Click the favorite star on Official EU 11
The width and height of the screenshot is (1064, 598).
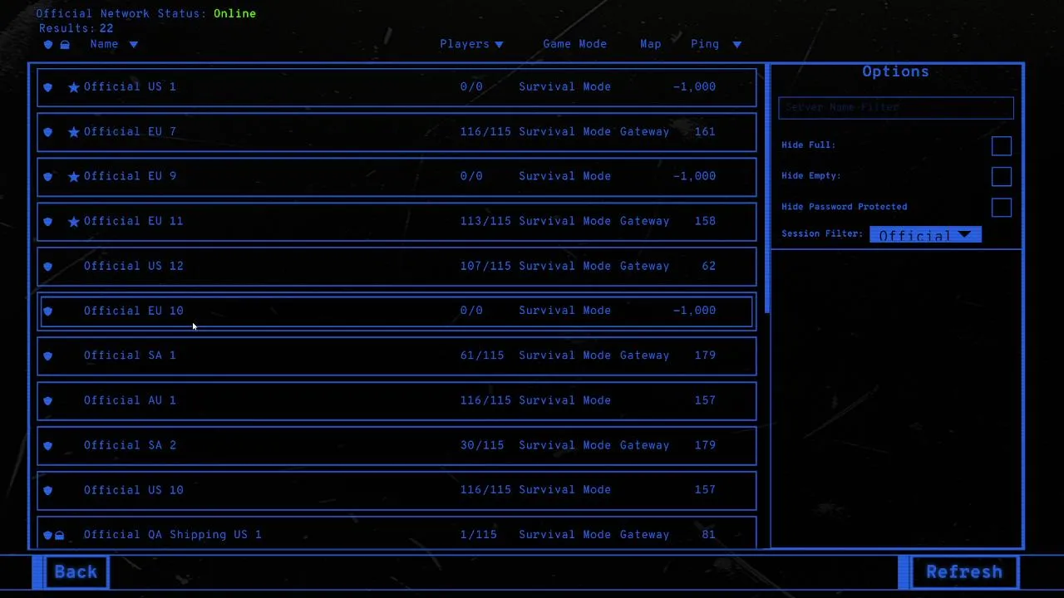coord(74,222)
